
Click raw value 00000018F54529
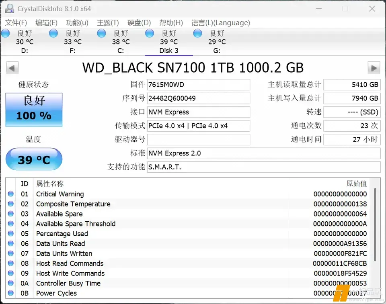[x=341, y=273]
